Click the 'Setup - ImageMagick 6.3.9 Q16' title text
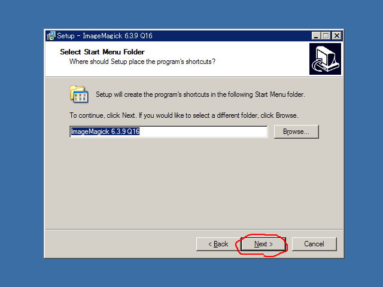 pyautogui.click(x=105, y=36)
